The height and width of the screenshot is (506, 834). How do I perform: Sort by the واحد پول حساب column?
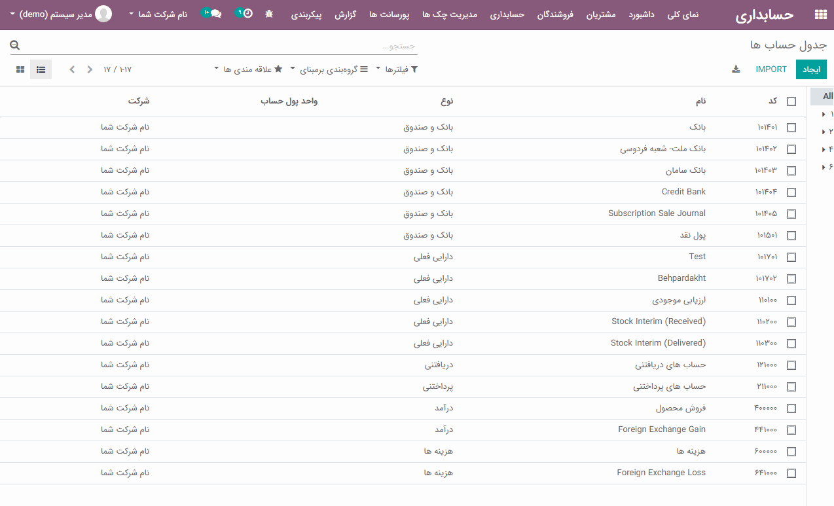point(289,101)
